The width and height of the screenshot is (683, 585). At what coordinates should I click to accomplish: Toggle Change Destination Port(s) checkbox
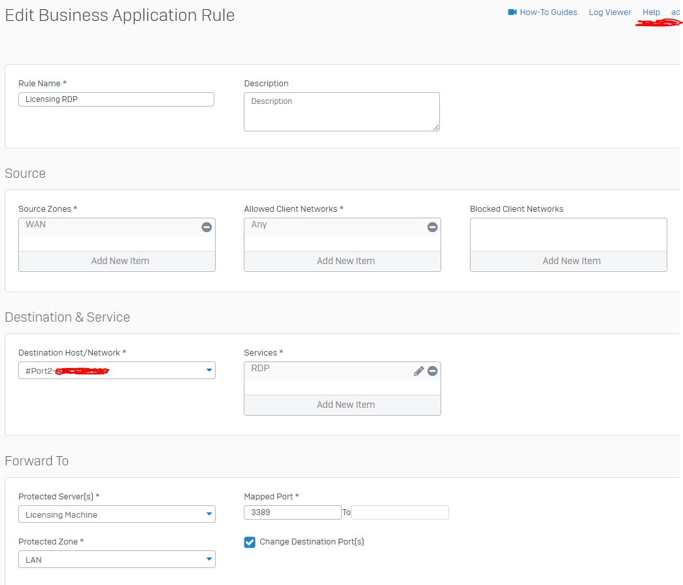(250, 542)
